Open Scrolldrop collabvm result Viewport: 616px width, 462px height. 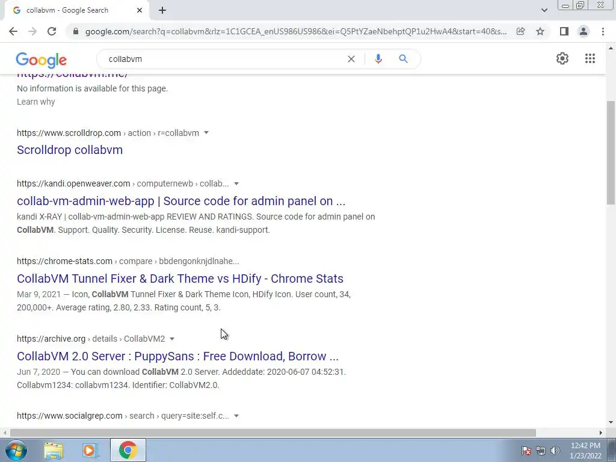tap(70, 150)
